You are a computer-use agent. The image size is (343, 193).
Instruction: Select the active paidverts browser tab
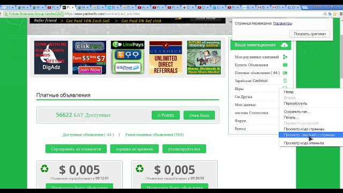[x=68, y=7]
